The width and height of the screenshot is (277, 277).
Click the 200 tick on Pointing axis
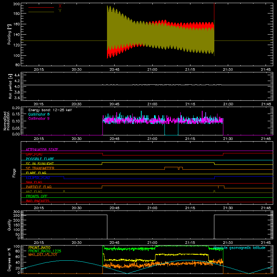click(x=16, y=4)
